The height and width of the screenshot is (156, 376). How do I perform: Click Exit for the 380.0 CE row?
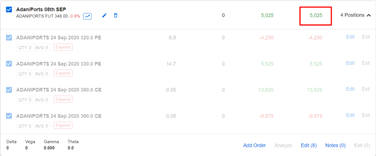pyautogui.click(x=366, y=89)
